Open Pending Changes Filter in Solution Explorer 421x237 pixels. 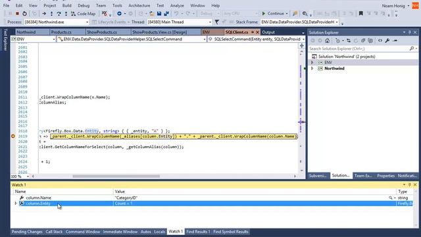tap(338, 41)
